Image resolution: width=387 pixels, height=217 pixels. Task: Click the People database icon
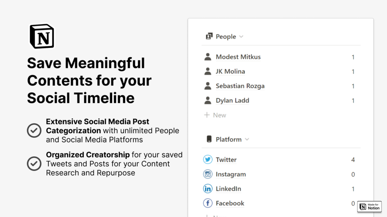pos(209,36)
